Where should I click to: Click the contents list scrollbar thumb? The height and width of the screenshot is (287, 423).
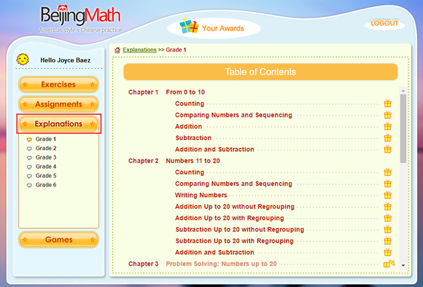[403, 128]
